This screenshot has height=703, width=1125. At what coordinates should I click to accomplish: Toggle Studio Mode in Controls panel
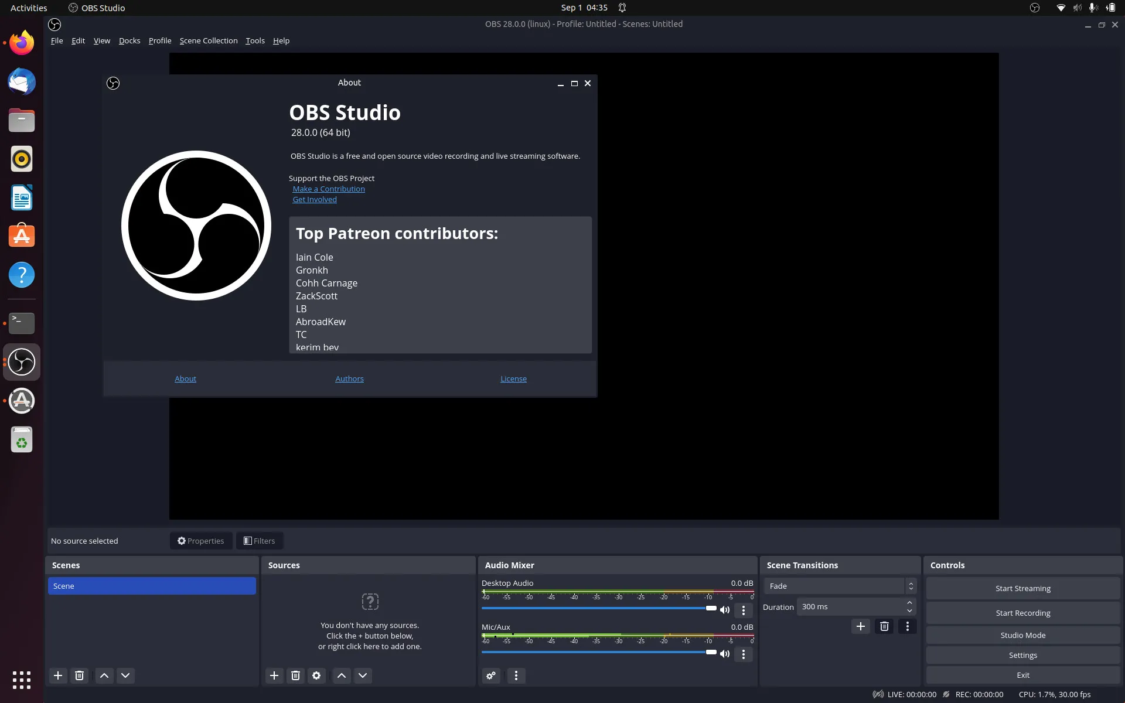(1022, 634)
